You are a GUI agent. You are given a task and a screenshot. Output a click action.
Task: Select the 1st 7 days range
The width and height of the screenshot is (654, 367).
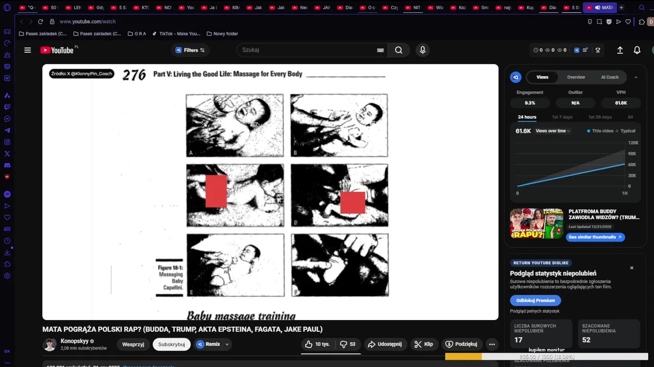pyautogui.click(x=562, y=117)
